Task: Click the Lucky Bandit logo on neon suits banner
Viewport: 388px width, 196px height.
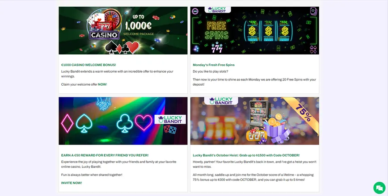Action: (x=170, y=119)
